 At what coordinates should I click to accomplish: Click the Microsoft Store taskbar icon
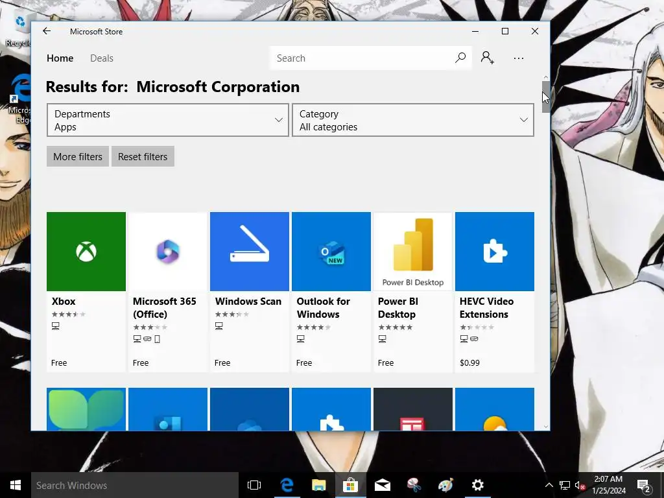(x=351, y=485)
